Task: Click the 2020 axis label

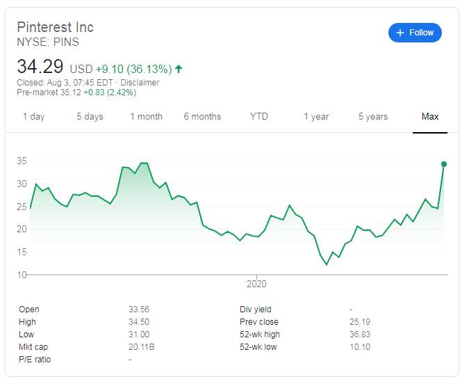Action: 256,284
